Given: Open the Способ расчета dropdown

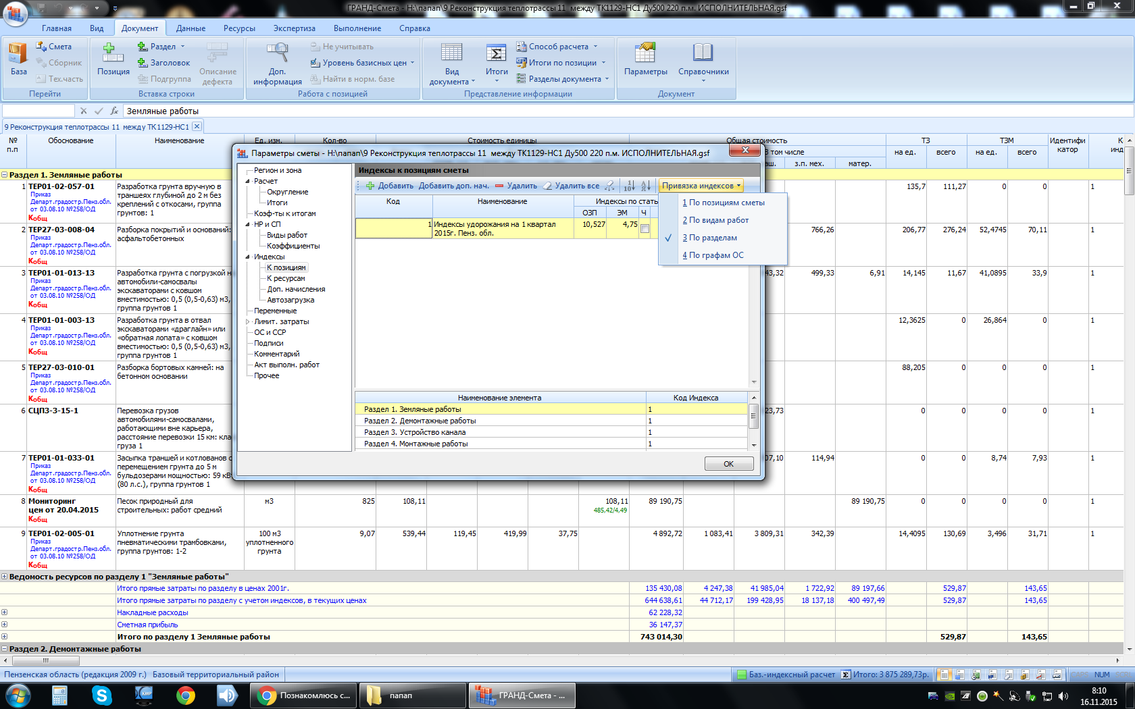Looking at the screenshot, I should click(558, 47).
